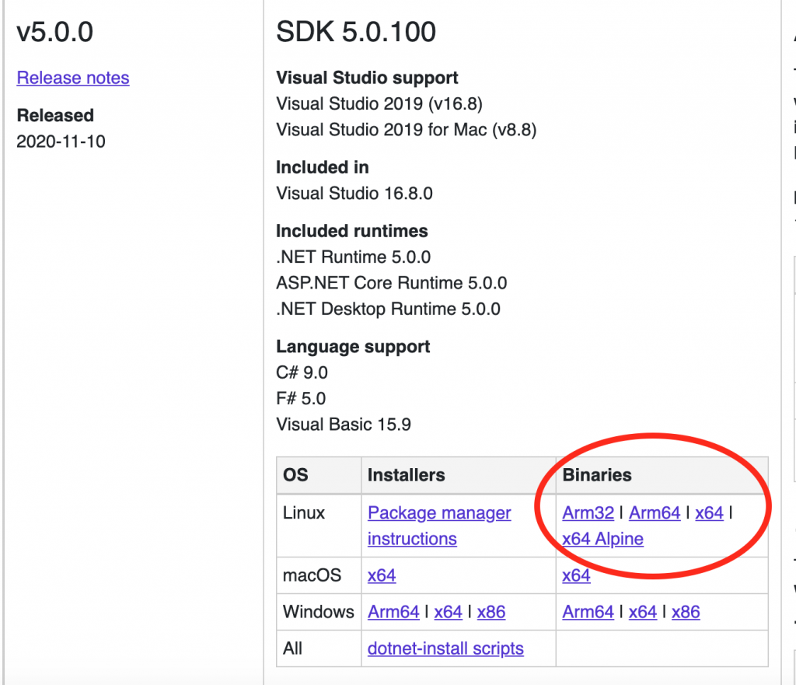Viewport: 796px width, 685px height.
Task: Select ".NET Desktop Runtime 5.0.0" text
Action: (389, 309)
